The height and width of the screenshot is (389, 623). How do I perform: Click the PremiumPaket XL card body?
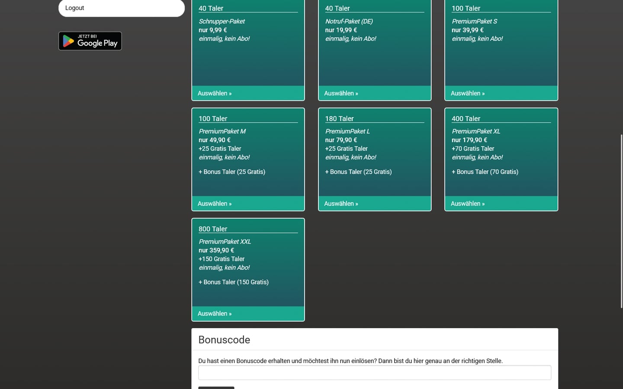click(x=501, y=160)
